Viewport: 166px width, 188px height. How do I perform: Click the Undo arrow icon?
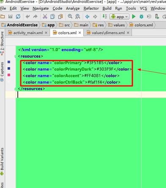click(x=27, y=16)
